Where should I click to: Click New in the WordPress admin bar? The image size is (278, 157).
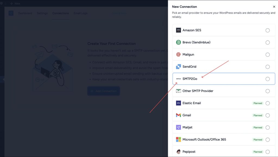17,3
